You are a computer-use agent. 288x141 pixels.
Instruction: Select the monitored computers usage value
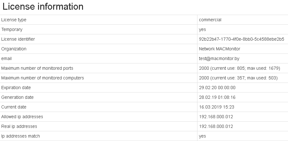pyautogui.click(x=238, y=78)
